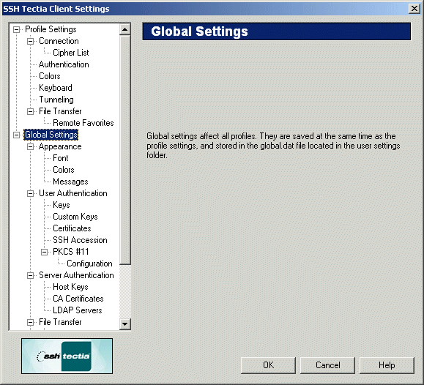This screenshot has height=385, width=424.
Task: Collapse the User Authentication node expander
Action: (30, 193)
